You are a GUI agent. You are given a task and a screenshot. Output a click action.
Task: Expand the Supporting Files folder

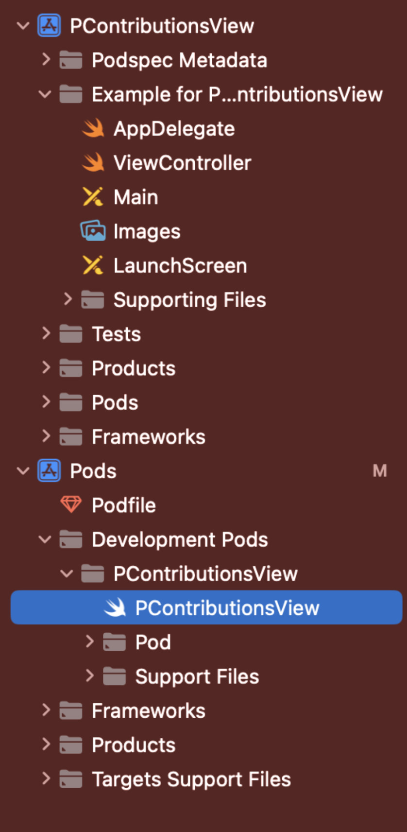68,299
